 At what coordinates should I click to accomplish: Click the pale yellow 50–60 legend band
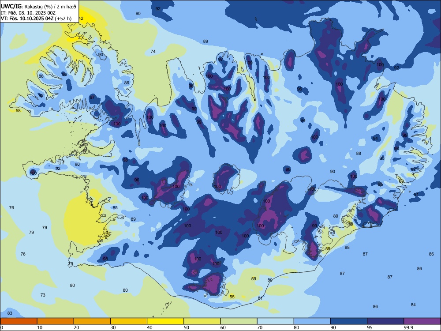(202, 321)
